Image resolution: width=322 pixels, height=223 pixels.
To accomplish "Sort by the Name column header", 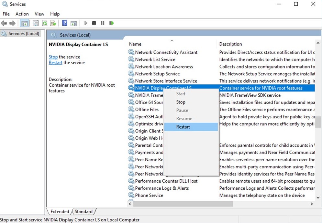I will [x=172, y=44].
